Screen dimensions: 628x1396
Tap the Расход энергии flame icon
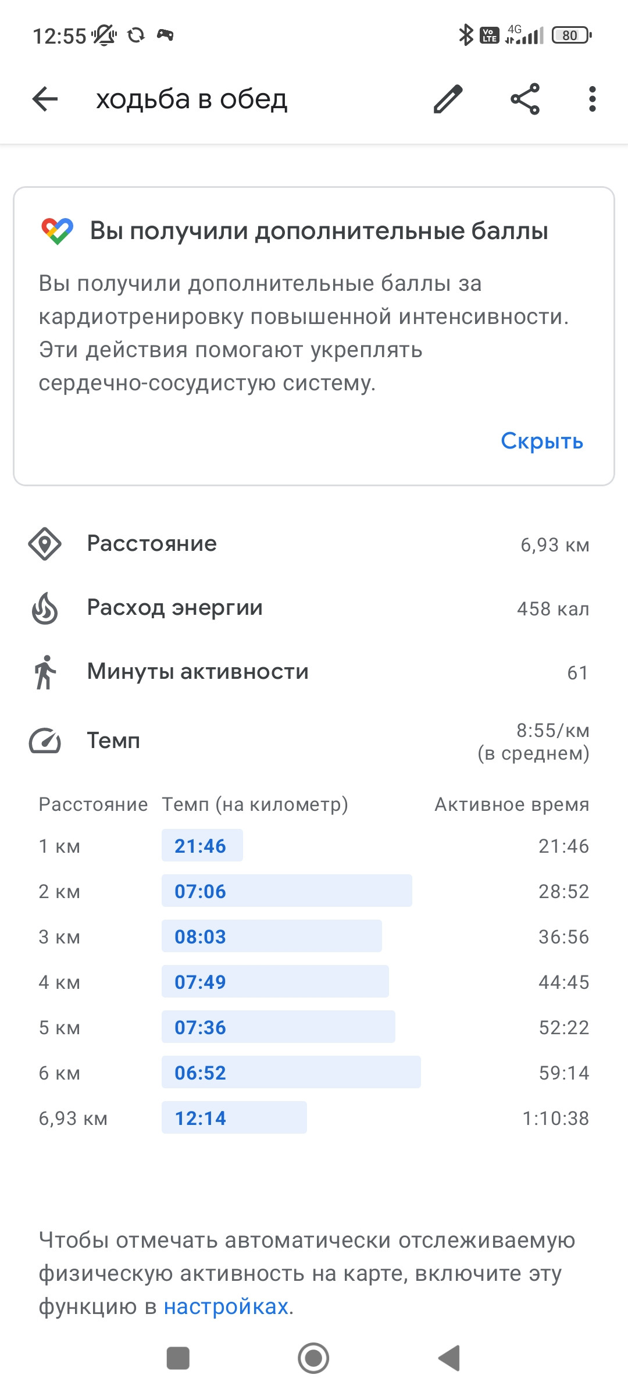45,608
